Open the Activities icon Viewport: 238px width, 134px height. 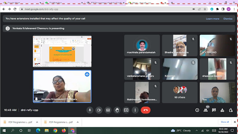pos(222,110)
